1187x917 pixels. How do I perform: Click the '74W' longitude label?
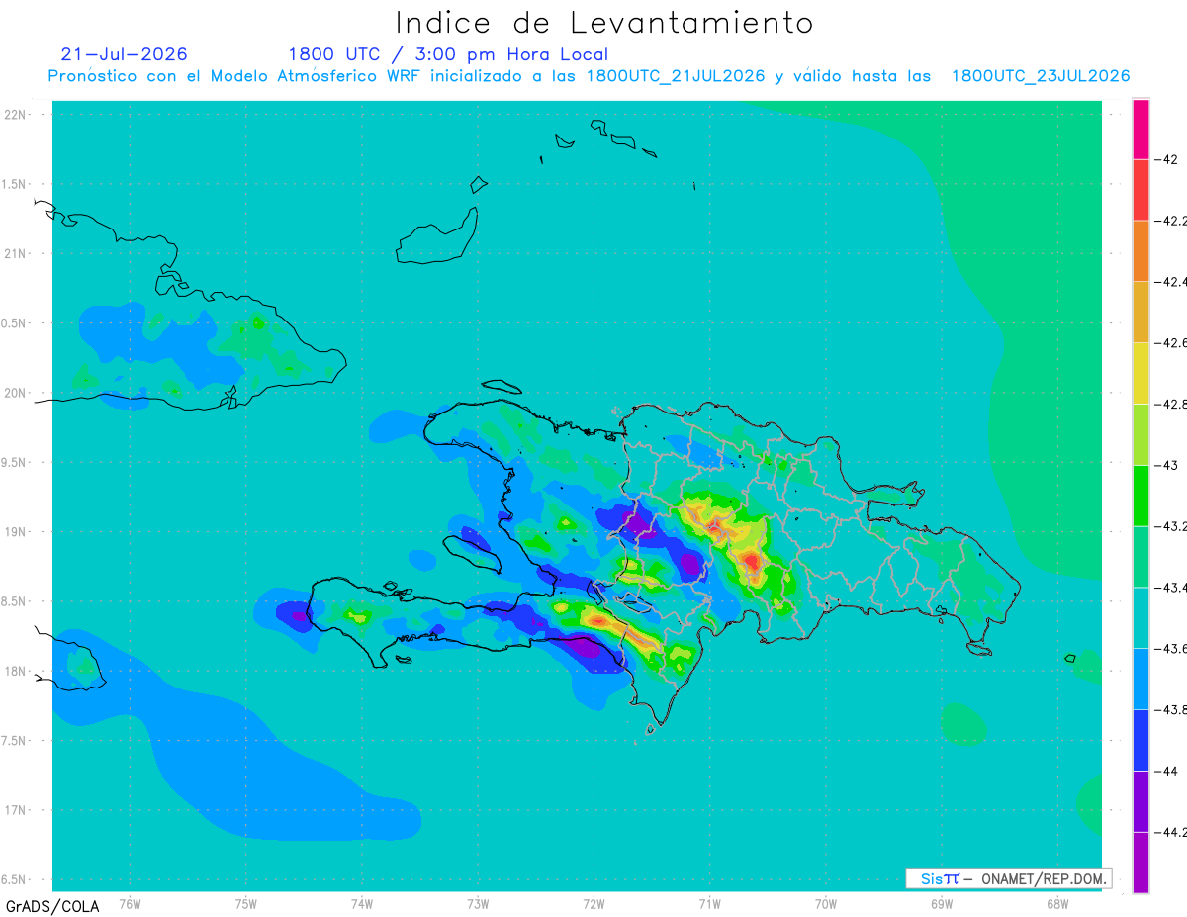tap(362, 903)
